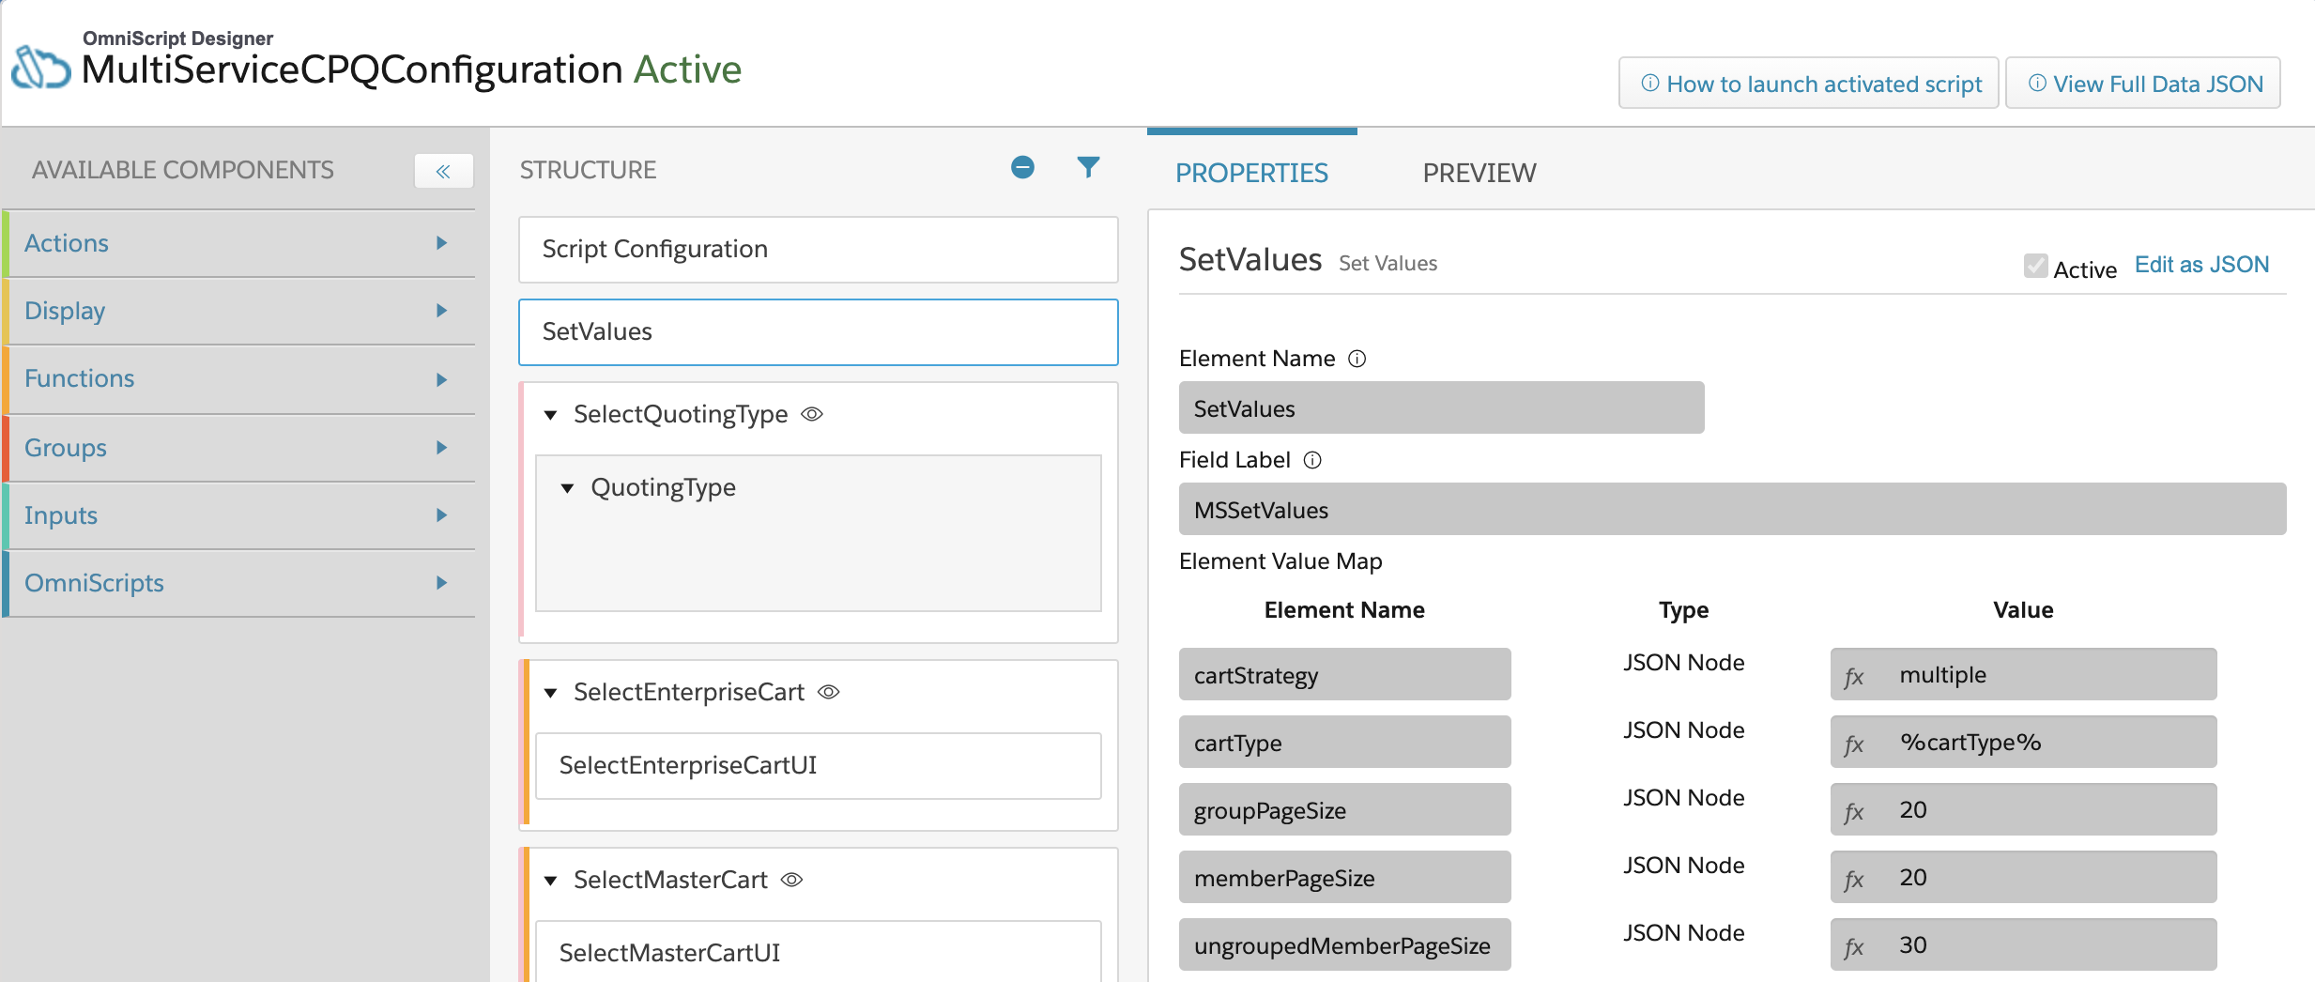
Task: Toggle eye icon next to SelectMasterCart
Action: click(x=792, y=880)
